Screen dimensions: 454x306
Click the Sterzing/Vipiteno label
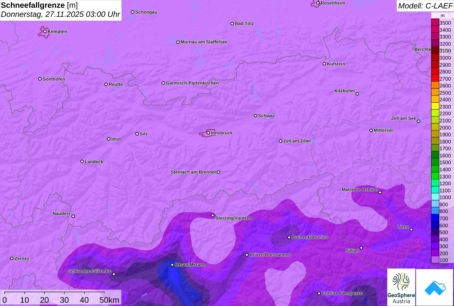point(234,218)
